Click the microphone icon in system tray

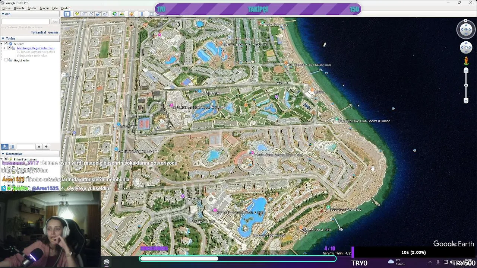click(438, 262)
